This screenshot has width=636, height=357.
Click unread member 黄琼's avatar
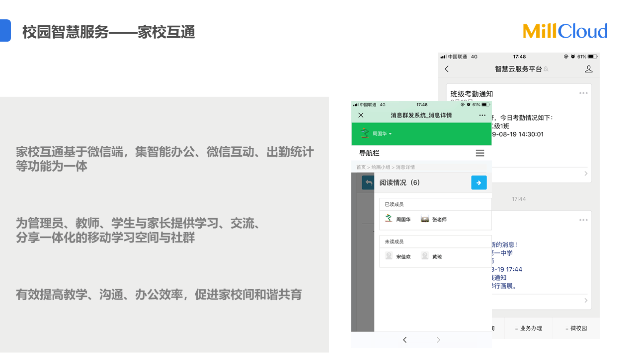click(x=425, y=256)
